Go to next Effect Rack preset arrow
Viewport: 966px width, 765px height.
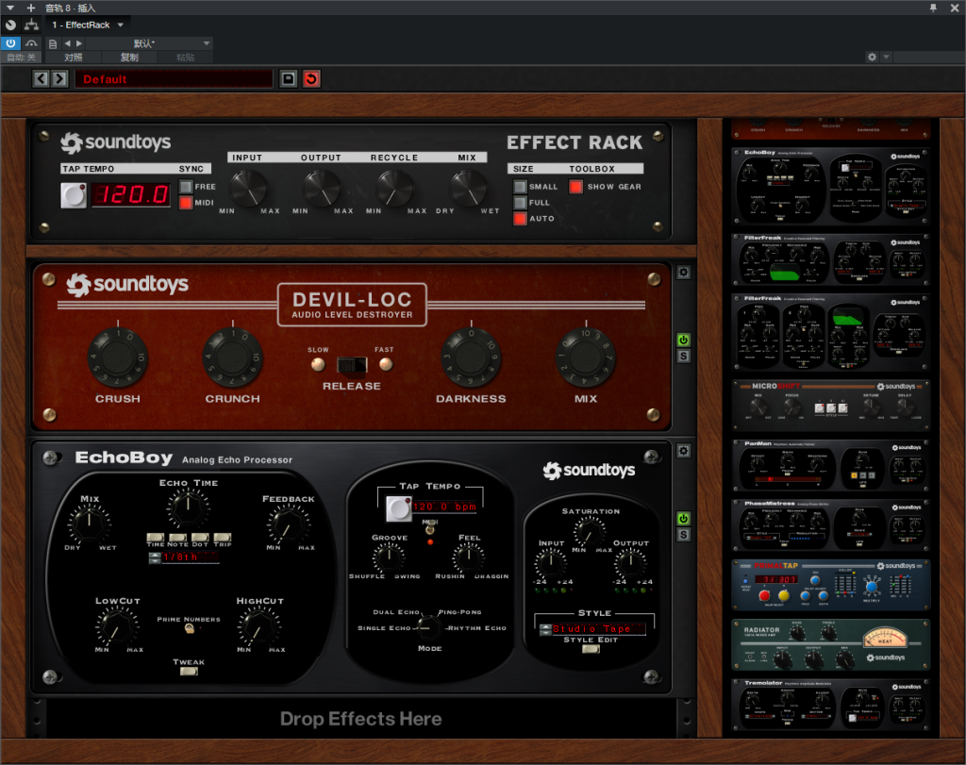pos(59,79)
